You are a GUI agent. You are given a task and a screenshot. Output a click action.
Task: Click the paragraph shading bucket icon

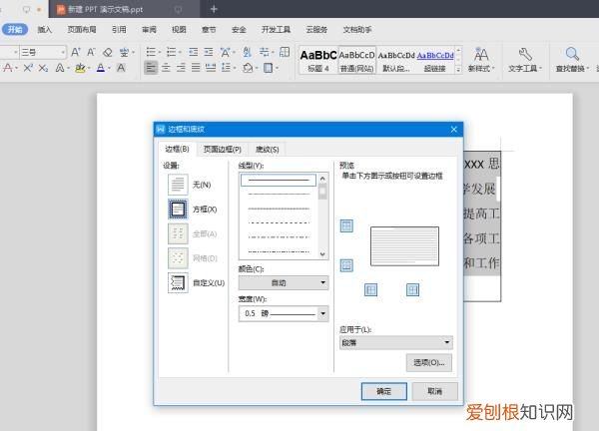[x=248, y=68]
